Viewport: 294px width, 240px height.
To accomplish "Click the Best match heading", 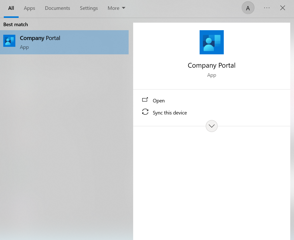I will point(16,24).
